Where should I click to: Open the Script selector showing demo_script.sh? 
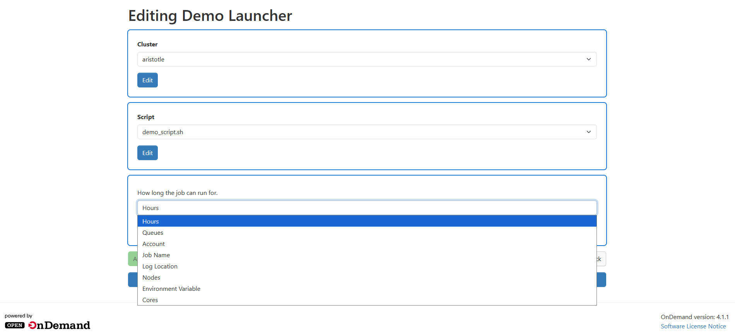pyautogui.click(x=367, y=132)
